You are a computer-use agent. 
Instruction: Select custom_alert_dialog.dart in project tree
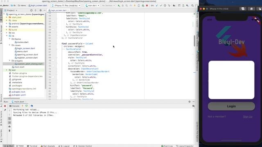click(x=29, y=64)
